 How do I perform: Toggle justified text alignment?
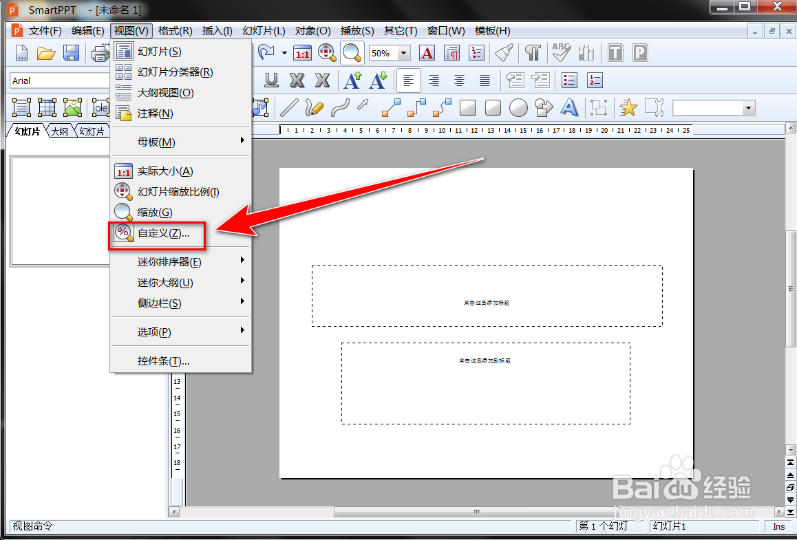pos(485,80)
